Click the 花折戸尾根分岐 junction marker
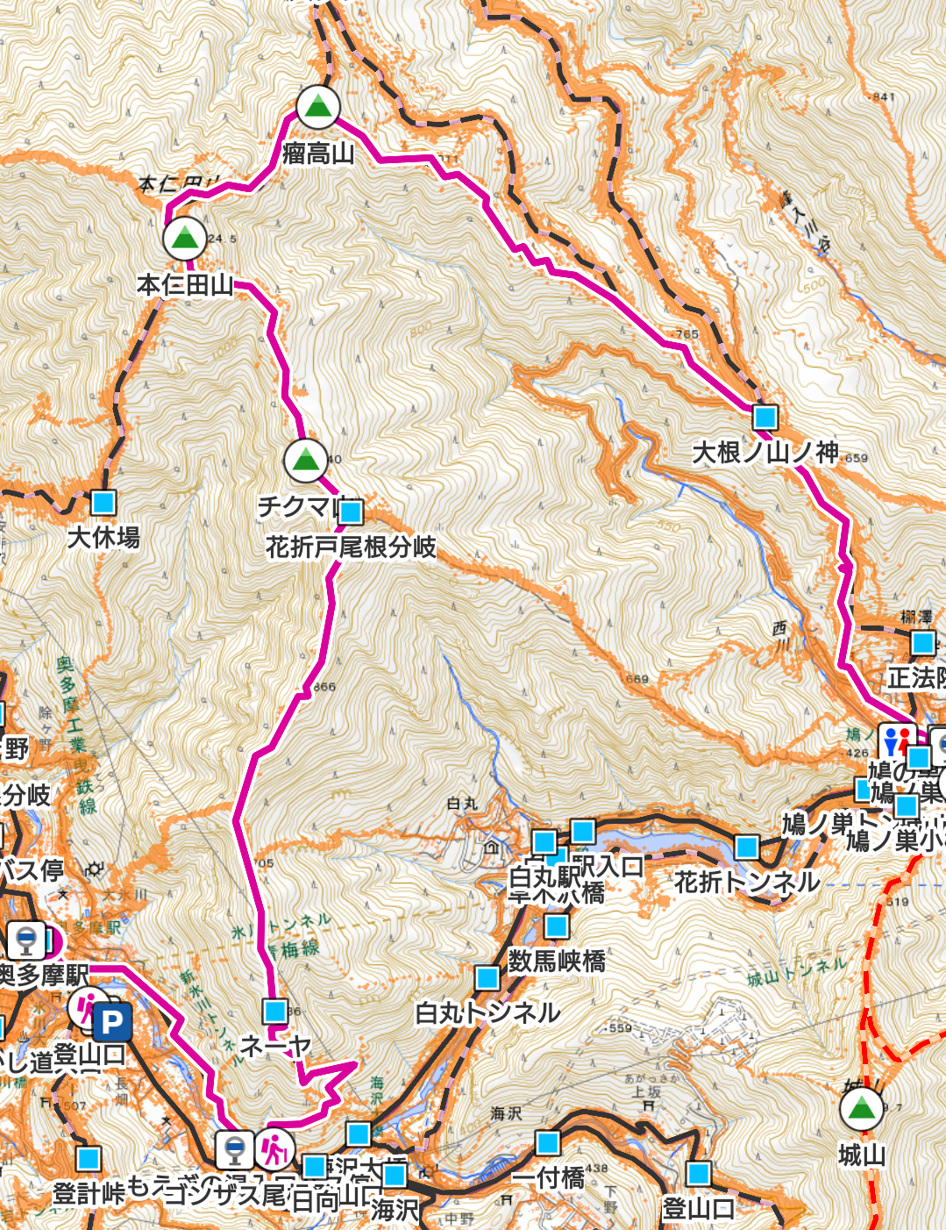Viewport: 946px width, 1230px height. click(351, 511)
